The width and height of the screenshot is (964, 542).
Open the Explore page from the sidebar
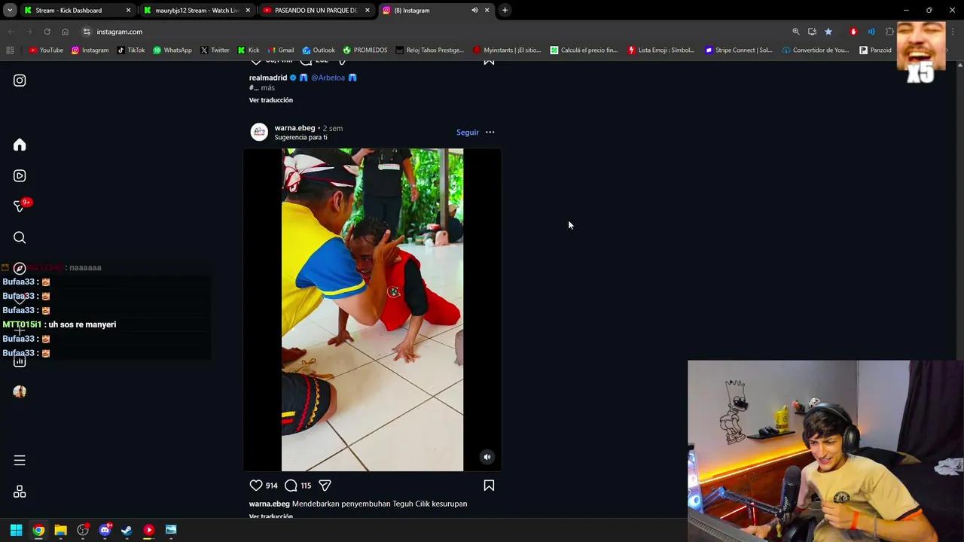[x=20, y=267]
